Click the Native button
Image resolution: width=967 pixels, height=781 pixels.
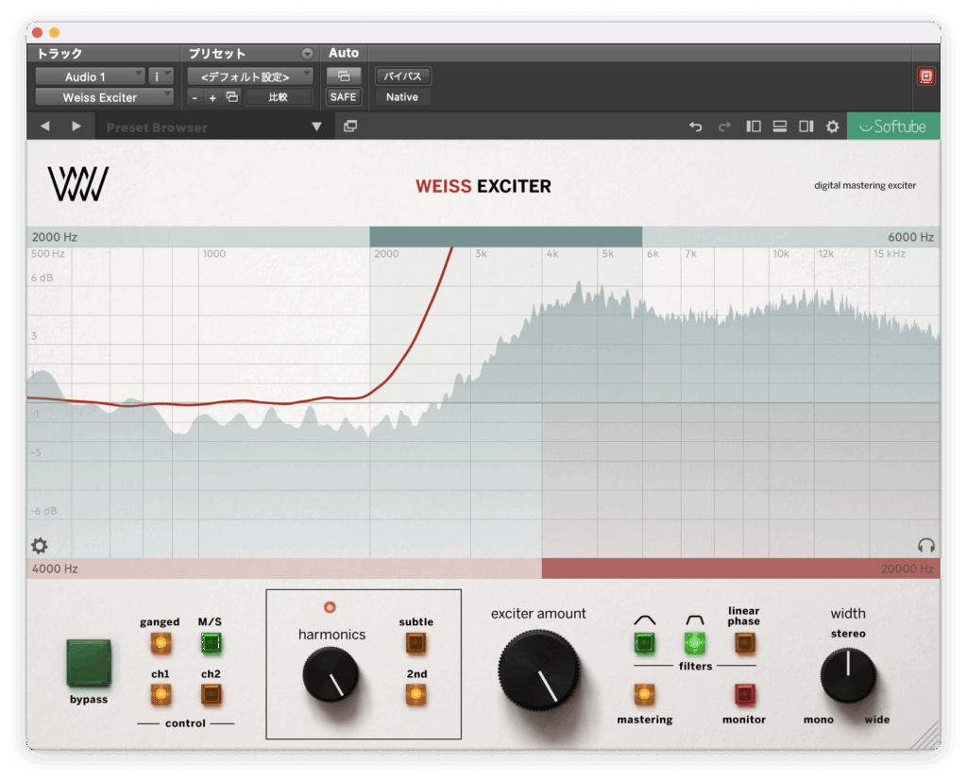tap(402, 97)
